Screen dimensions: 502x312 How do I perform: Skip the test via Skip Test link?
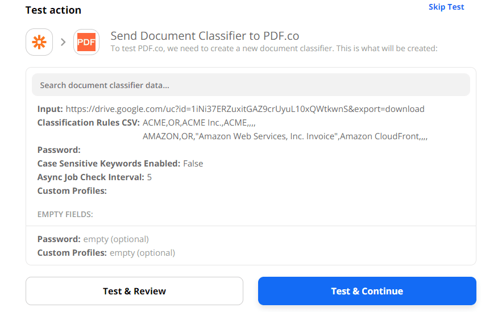tap(446, 7)
